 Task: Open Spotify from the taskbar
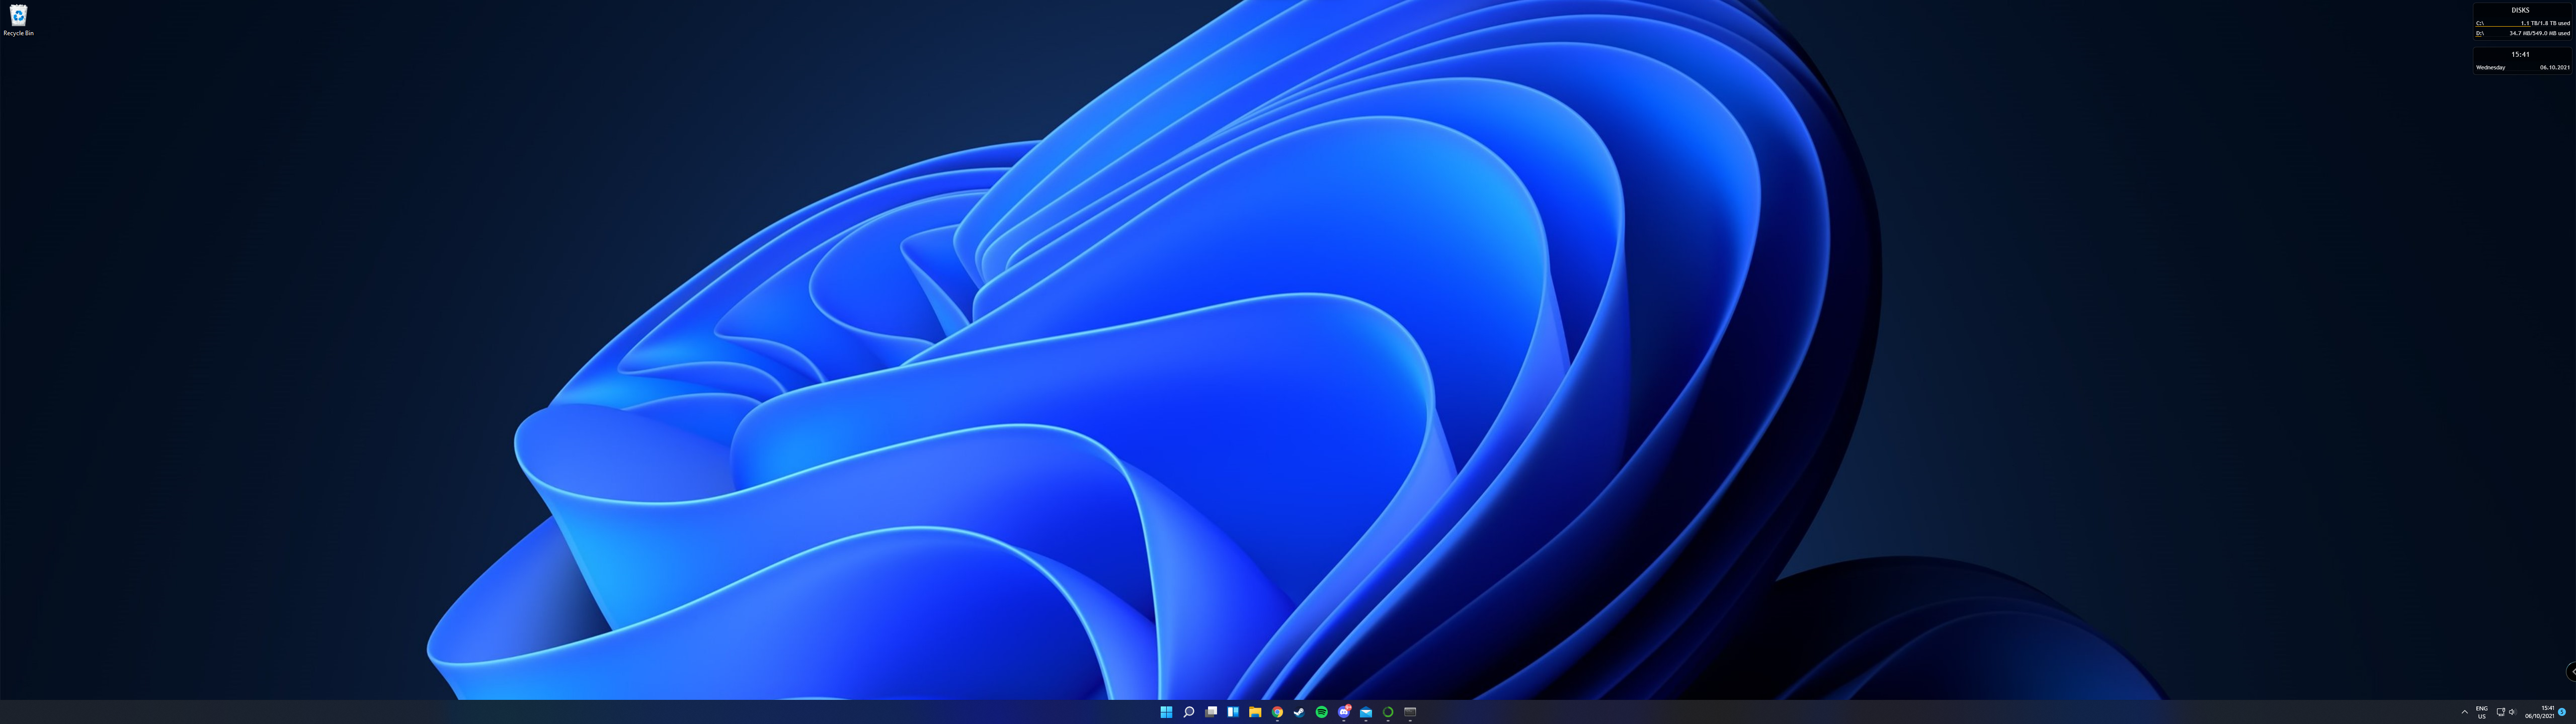(1322, 712)
